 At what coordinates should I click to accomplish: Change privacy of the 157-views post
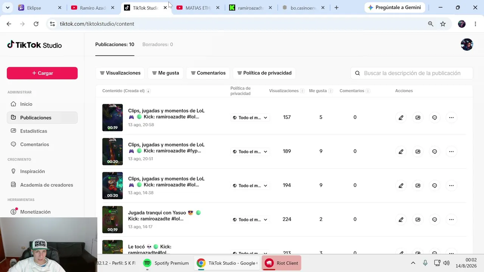tap(250, 117)
